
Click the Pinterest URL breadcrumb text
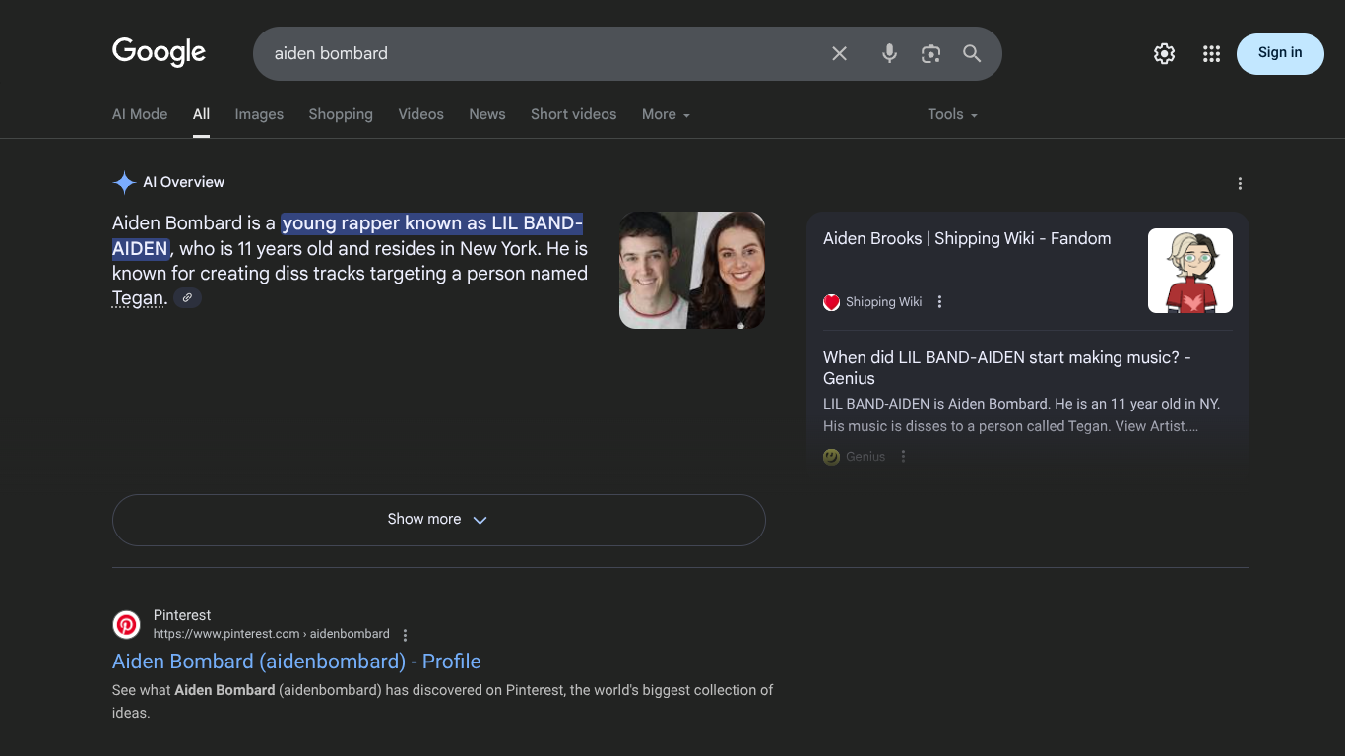tap(271, 634)
